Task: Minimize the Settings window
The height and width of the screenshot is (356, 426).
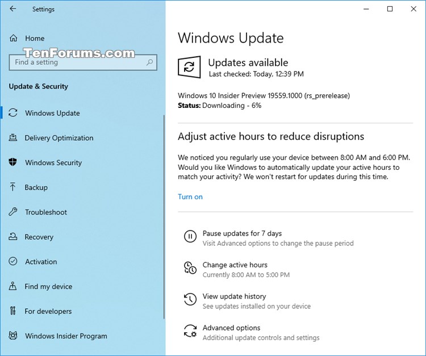Action: [366, 9]
